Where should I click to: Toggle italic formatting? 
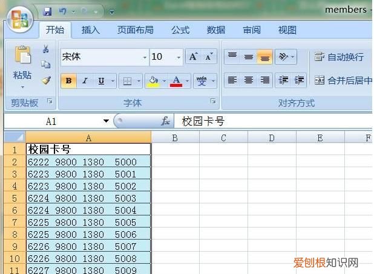coord(85,81)
